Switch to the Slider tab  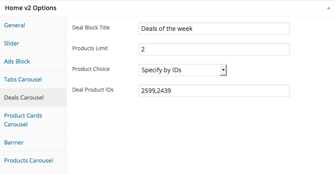pyautogui.click(x=12, y=43)
